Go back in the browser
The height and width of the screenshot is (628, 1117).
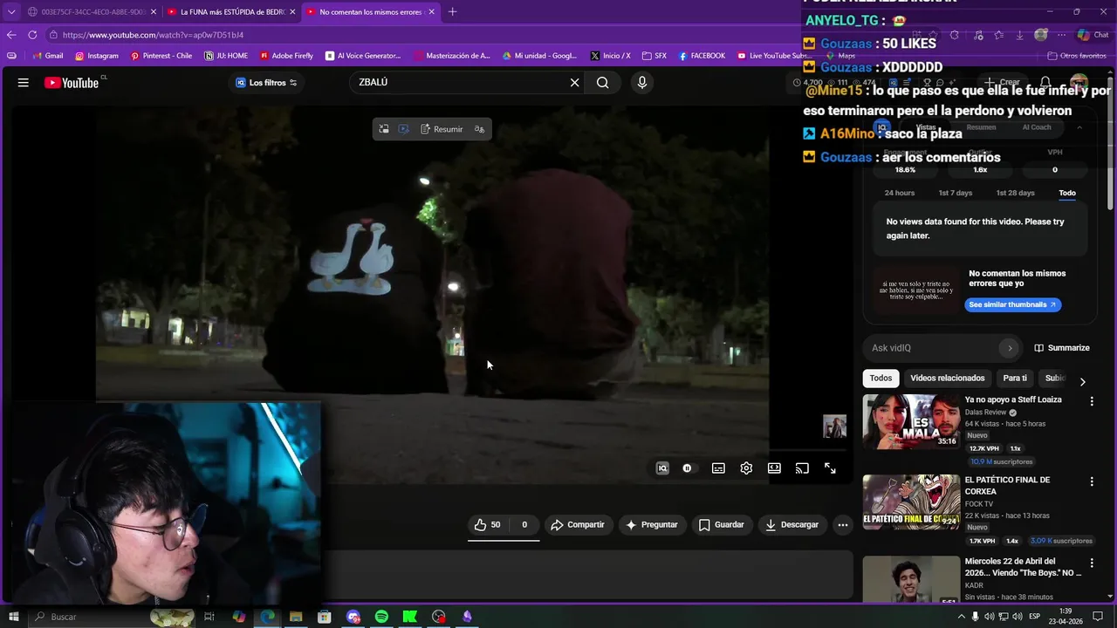click(x=11, y=35)
